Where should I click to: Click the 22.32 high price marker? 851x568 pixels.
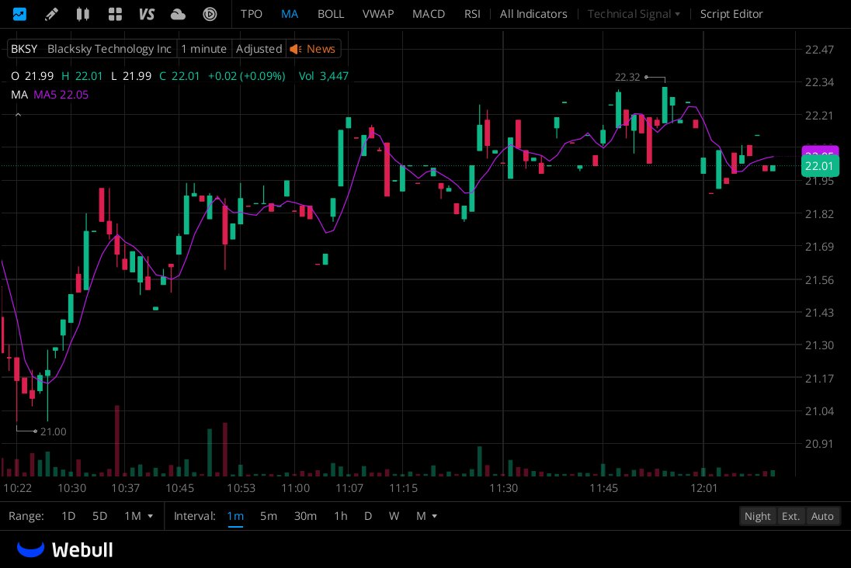tap(627, 77)
